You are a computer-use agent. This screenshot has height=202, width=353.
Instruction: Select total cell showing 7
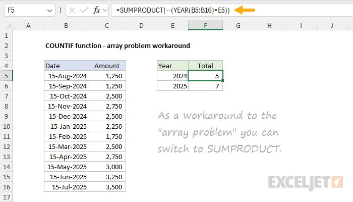[206, 86]
